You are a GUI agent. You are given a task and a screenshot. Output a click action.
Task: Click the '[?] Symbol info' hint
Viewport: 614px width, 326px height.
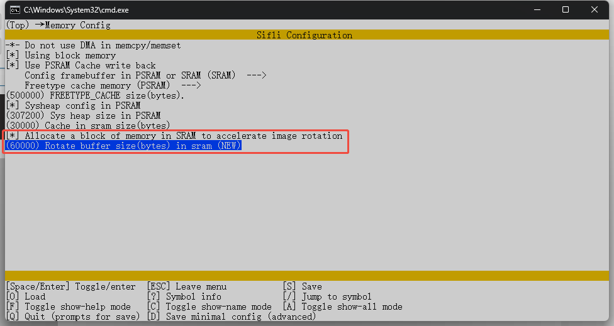[x=184, y=296]
